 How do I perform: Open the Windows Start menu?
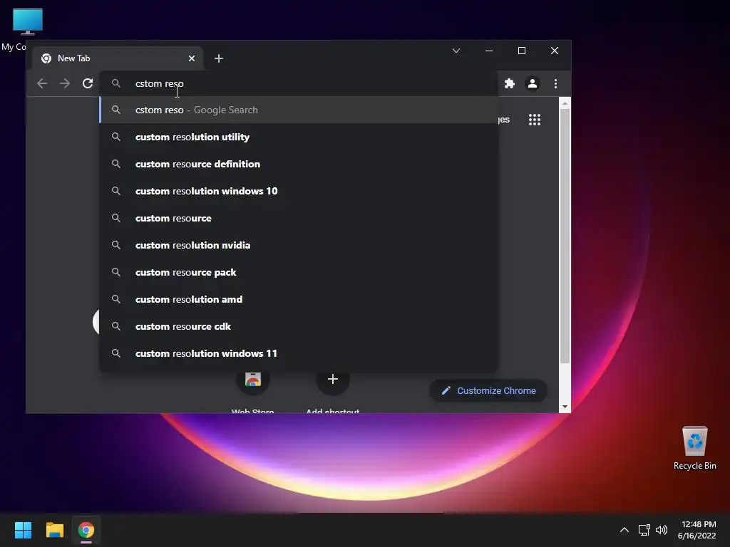[x=23, y=530]
